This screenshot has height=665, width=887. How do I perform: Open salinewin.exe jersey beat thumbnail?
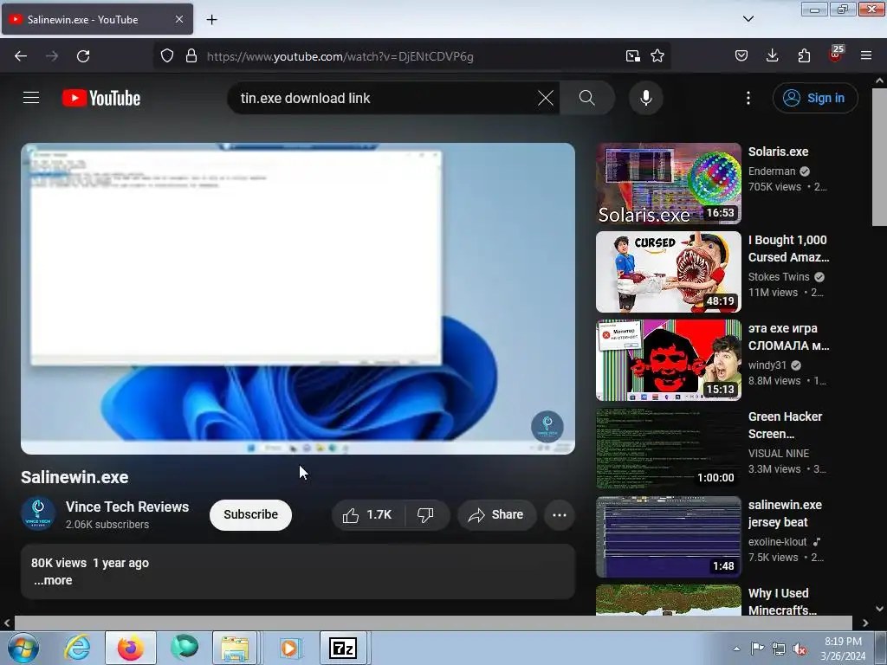click(669, 537)
